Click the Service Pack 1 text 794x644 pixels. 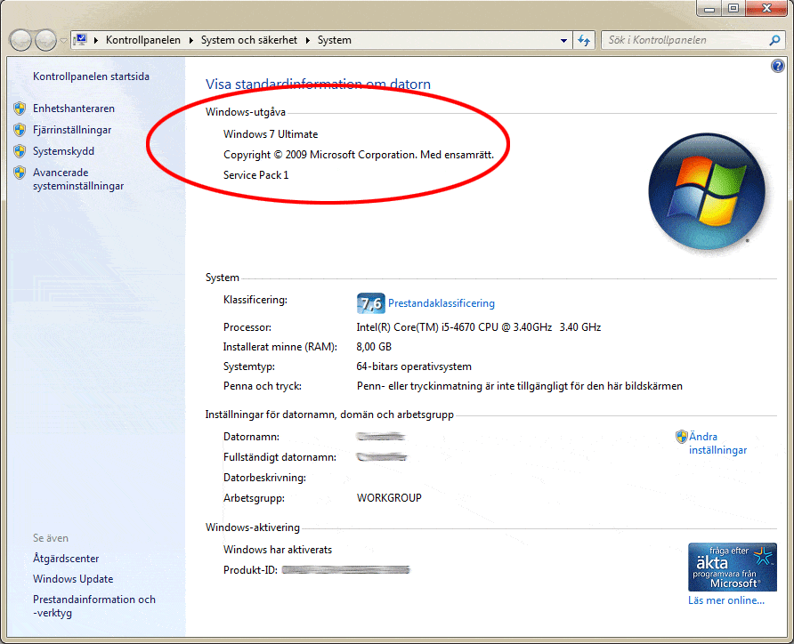pyautogui.click(x=255, y=175)
